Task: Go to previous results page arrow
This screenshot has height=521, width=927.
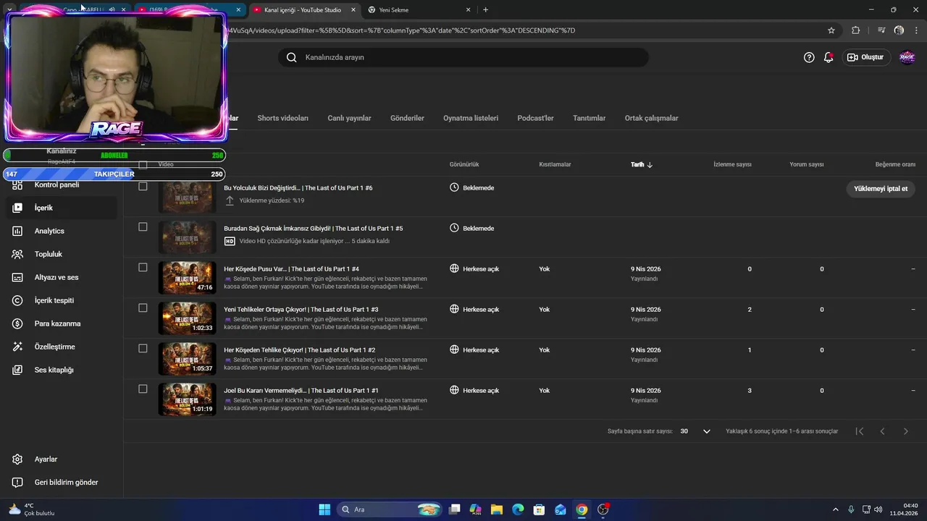Action: pyautogui.click(x=882, y=431)
